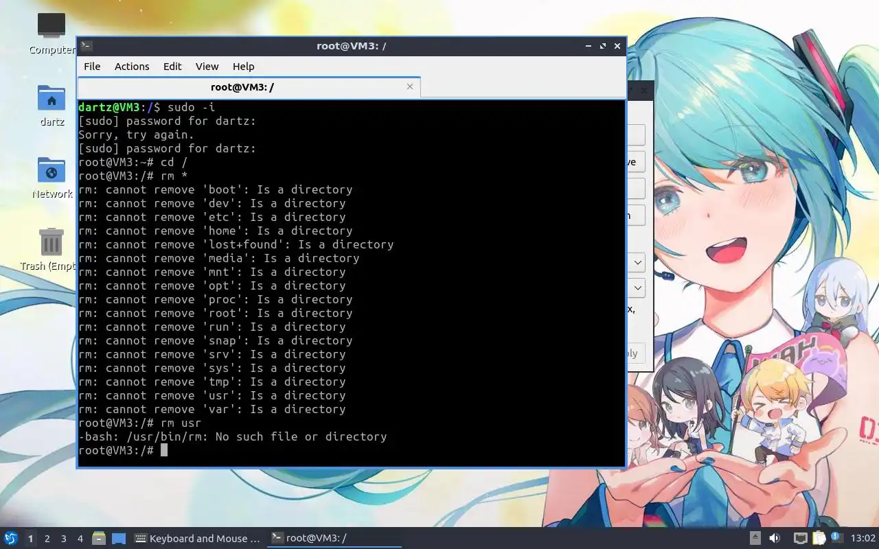
Task: Open the Lubuntu start menu icon
Action: pos(11,538)
